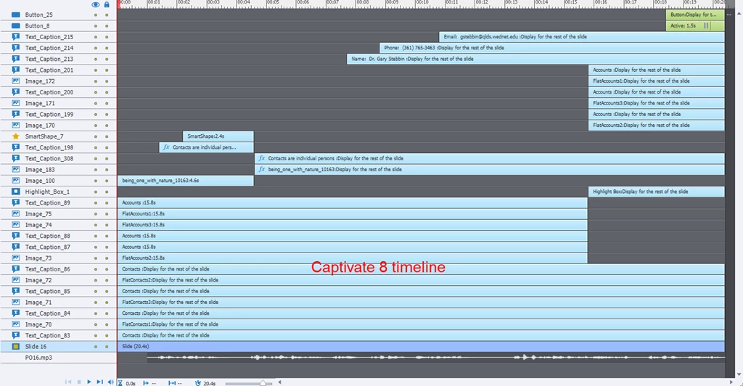This screenshot has height=386, width=743.
Task: Click the Image_75 image icon
Action: pos(16,213)
